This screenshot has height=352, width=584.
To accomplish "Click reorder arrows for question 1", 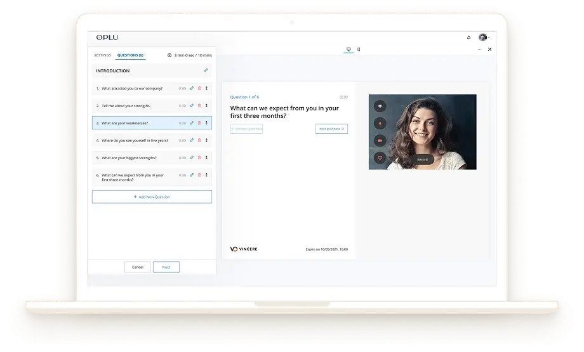I will tap(206, 88).
